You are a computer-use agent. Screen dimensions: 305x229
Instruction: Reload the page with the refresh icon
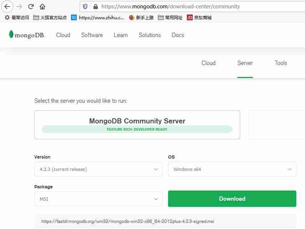click(x=31, y=7)
